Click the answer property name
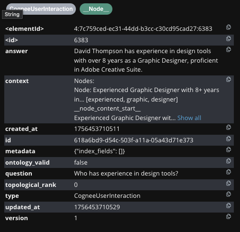240x232 pixels. 17,51
